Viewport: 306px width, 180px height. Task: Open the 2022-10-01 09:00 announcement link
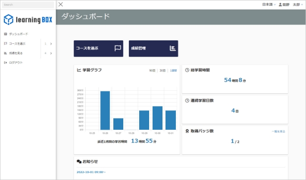91,172
